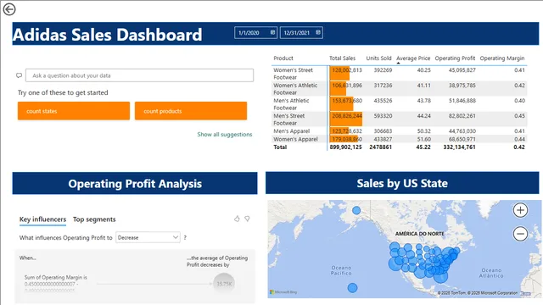This screenshot has height=305, width=543.
Task: Click the sort arrow under Average Price header
Action: coord(398,64)
